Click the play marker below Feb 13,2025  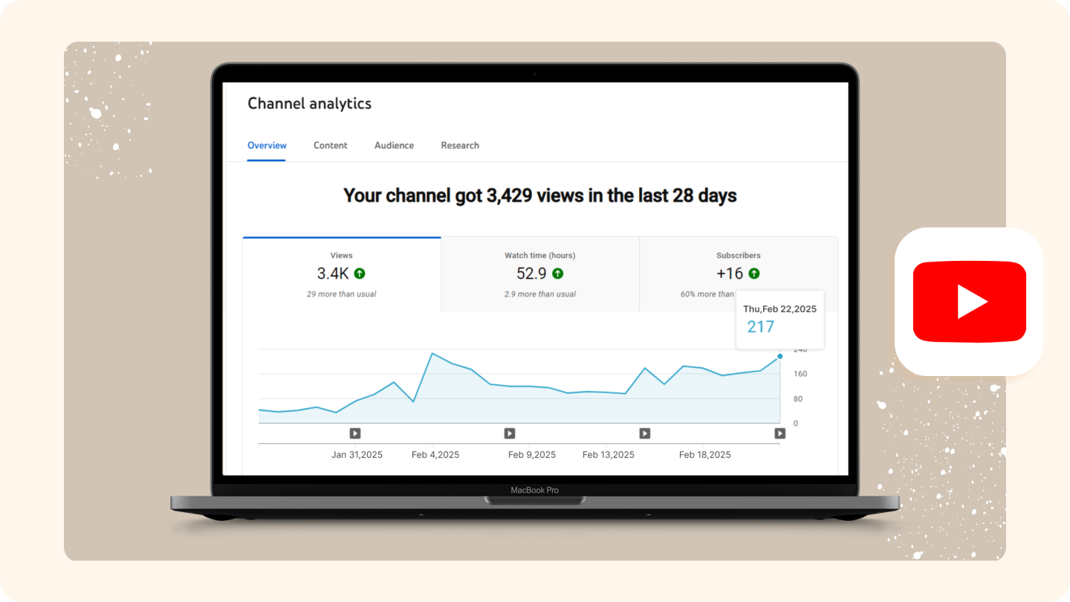click(x=644, y=433)
